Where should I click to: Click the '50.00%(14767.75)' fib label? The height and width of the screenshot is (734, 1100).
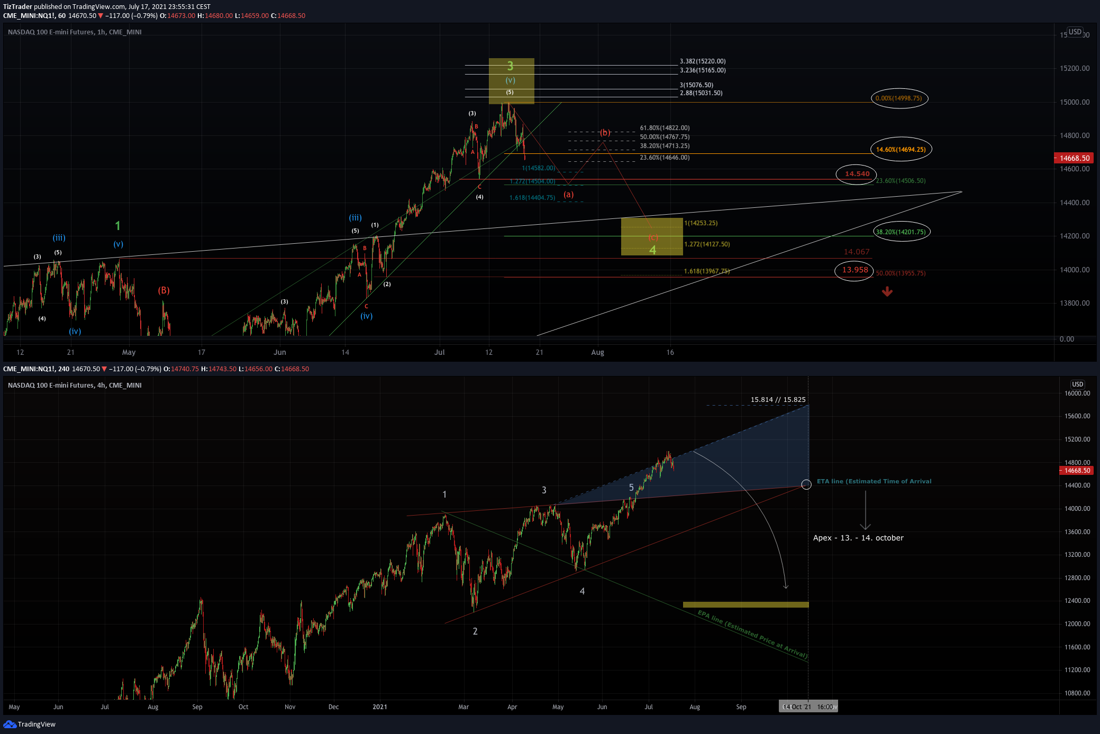point(665,137)
